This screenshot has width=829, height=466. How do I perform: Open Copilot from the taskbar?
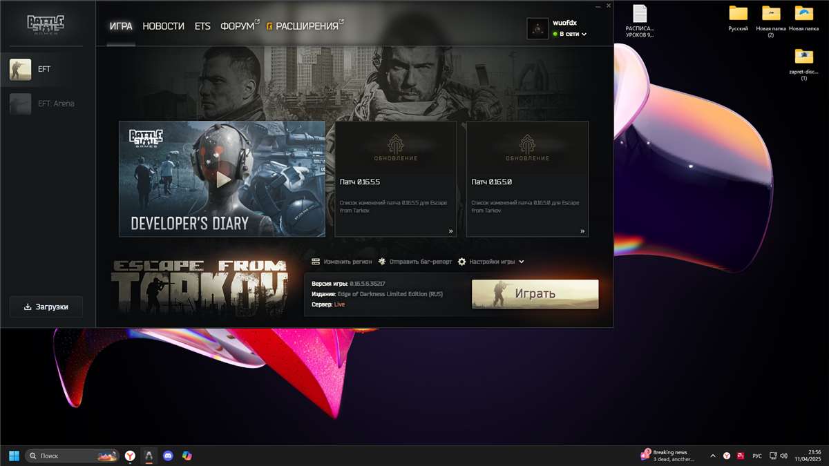(187, 456)
